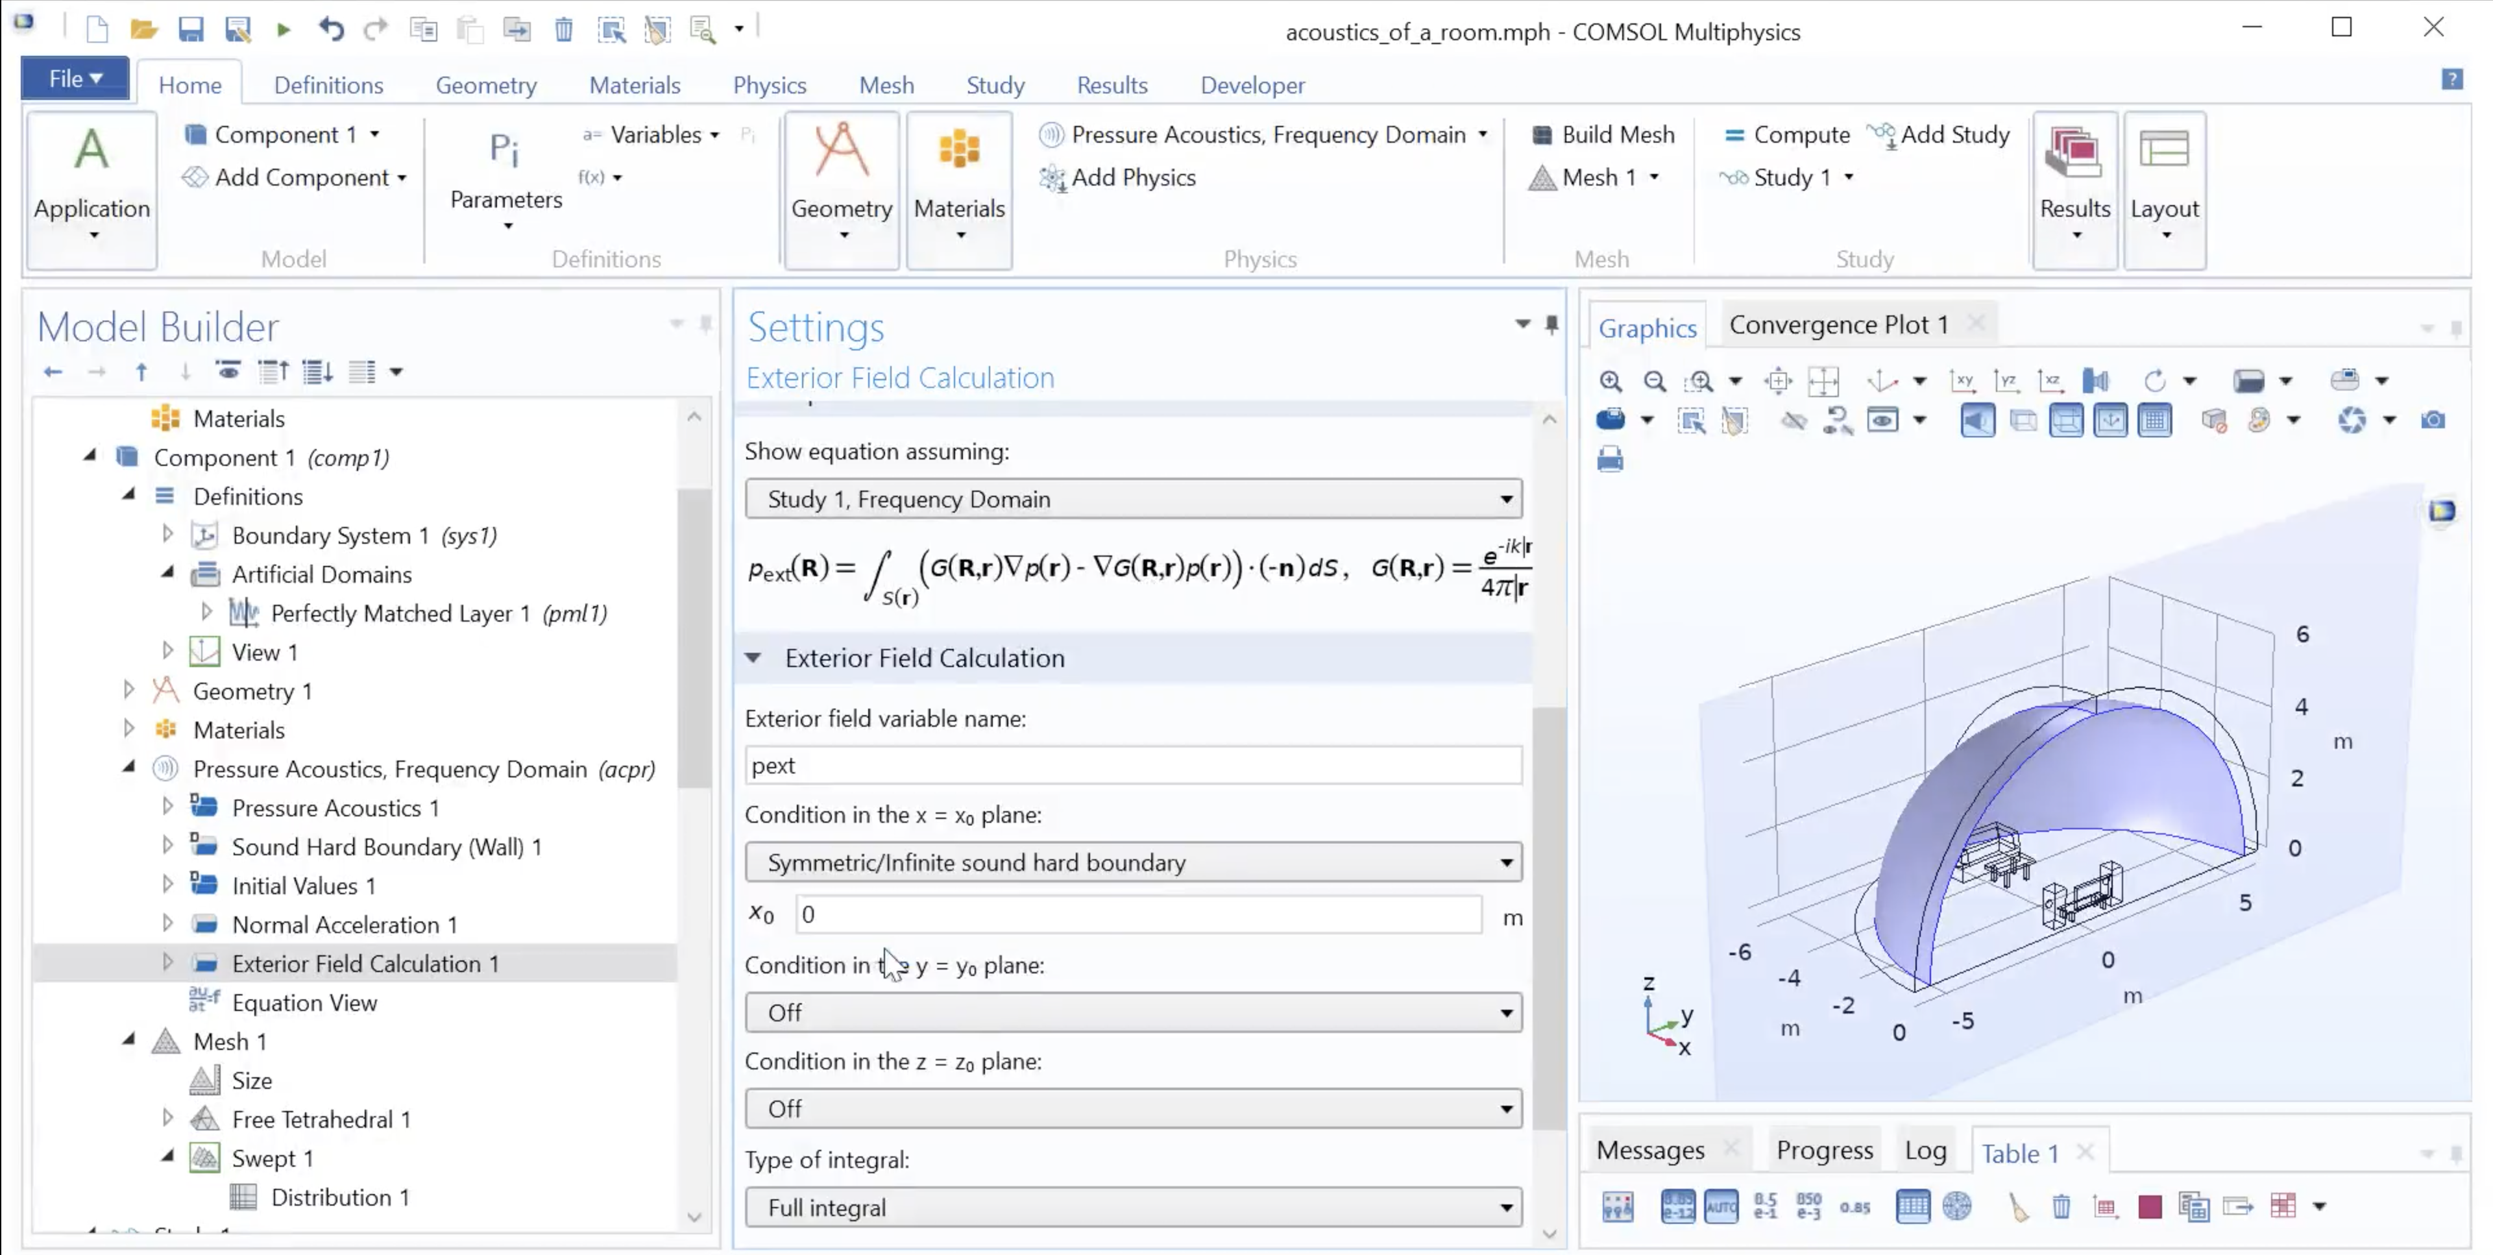
Task: Click the Compute study icon
Action: (x=1734, y=136)
